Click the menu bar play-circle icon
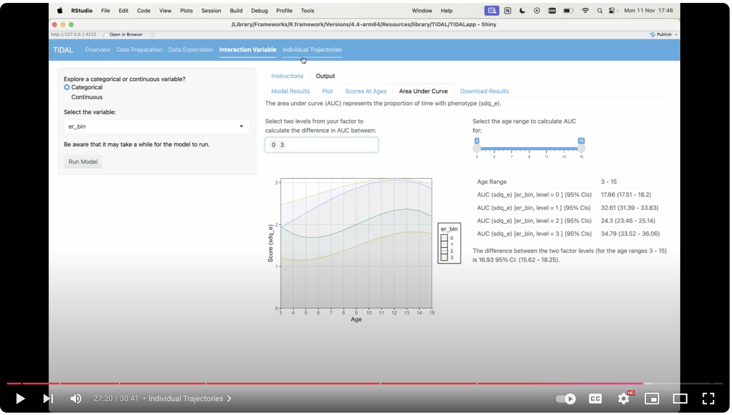 tap(537, 11)
